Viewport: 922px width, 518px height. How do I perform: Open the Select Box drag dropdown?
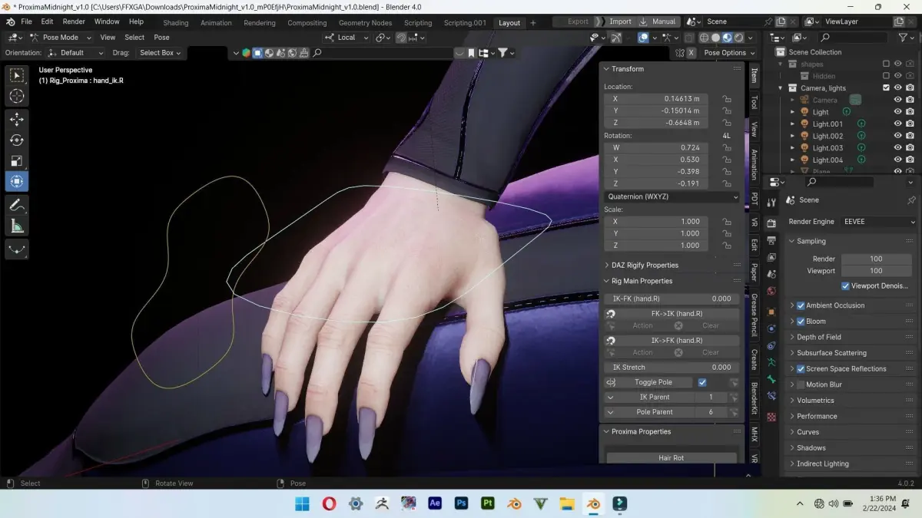tap(160, 53)
